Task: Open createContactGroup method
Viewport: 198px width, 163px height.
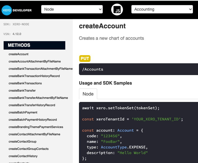Action: click(x=22, y=141)
